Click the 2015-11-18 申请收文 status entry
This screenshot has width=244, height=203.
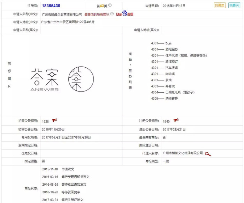click(x=58, y=169)
